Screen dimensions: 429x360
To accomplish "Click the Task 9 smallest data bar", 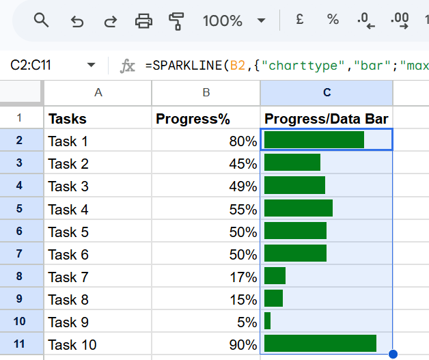I will tap(267, 321).
